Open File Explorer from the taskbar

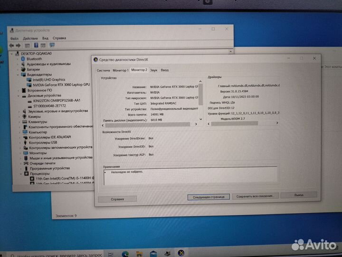pyautogui.click(x=139, y=254)
